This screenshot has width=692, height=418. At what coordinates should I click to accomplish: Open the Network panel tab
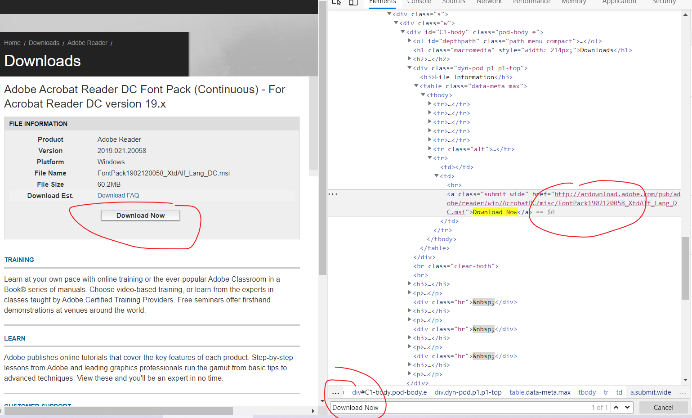point(489,3)
